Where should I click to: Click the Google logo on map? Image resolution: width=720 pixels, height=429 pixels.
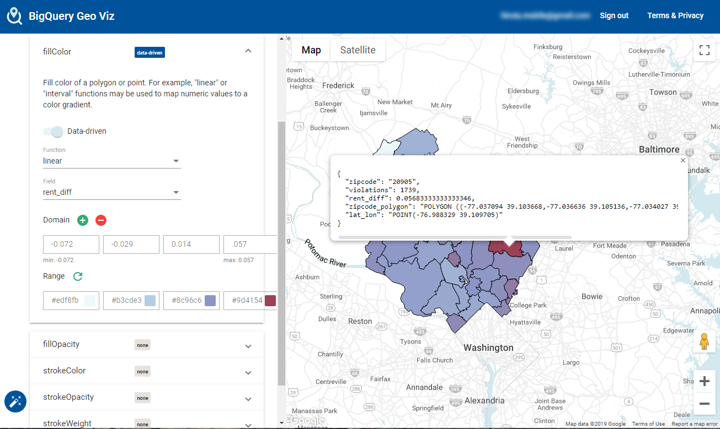[x=307, y=421]
